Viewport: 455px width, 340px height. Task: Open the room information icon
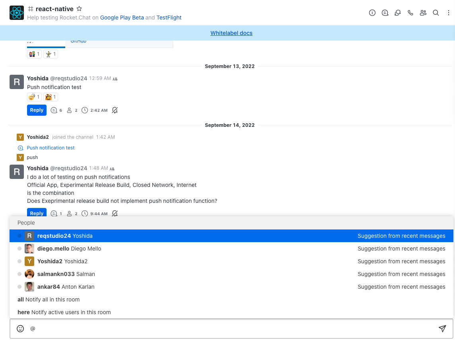point(372,13)
